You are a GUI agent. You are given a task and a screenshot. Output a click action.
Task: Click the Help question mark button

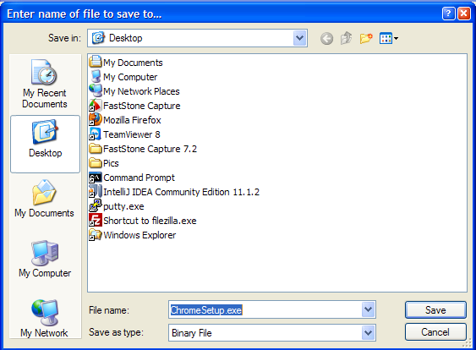[x=448, y=14]
